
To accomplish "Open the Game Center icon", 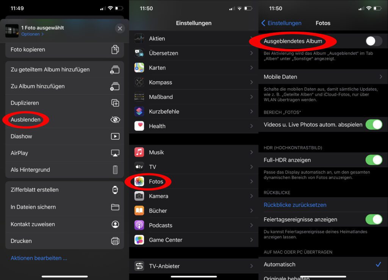I will pos(139,240).
